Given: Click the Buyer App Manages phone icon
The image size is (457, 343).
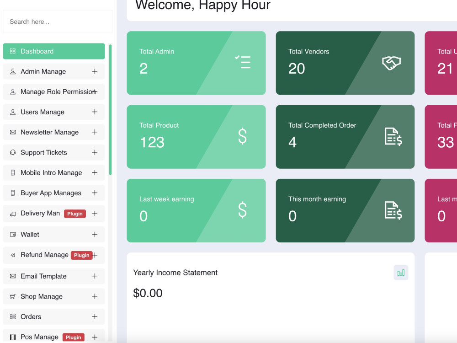Looking at the screenshot, I should (x=12, y=193).
